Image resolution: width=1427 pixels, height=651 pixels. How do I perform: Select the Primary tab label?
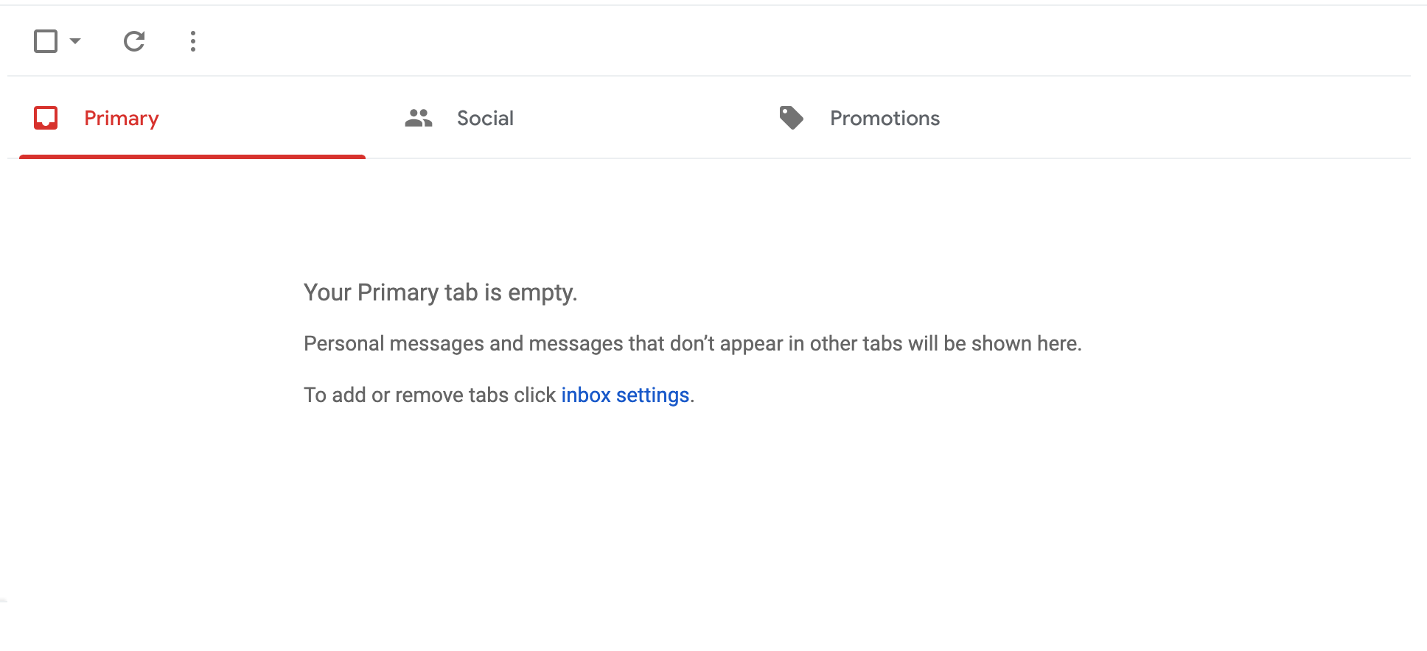pyautogui.click(x=122, y=119)
